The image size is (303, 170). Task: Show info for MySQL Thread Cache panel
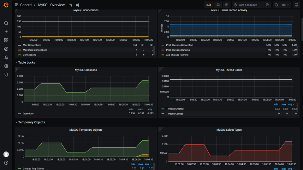pos(160,69)
